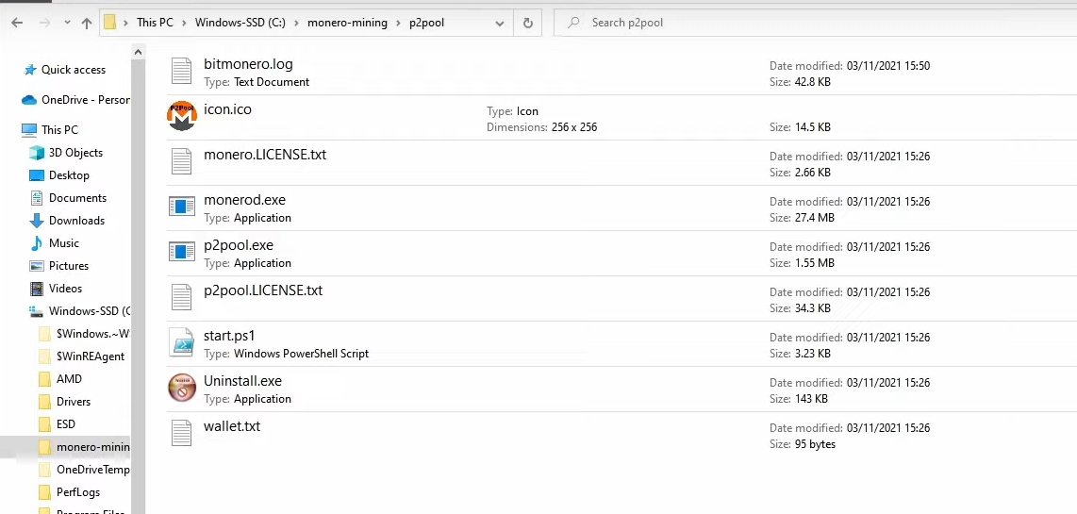Click the Videos film icon in sidebar

[x=37, y=289]
